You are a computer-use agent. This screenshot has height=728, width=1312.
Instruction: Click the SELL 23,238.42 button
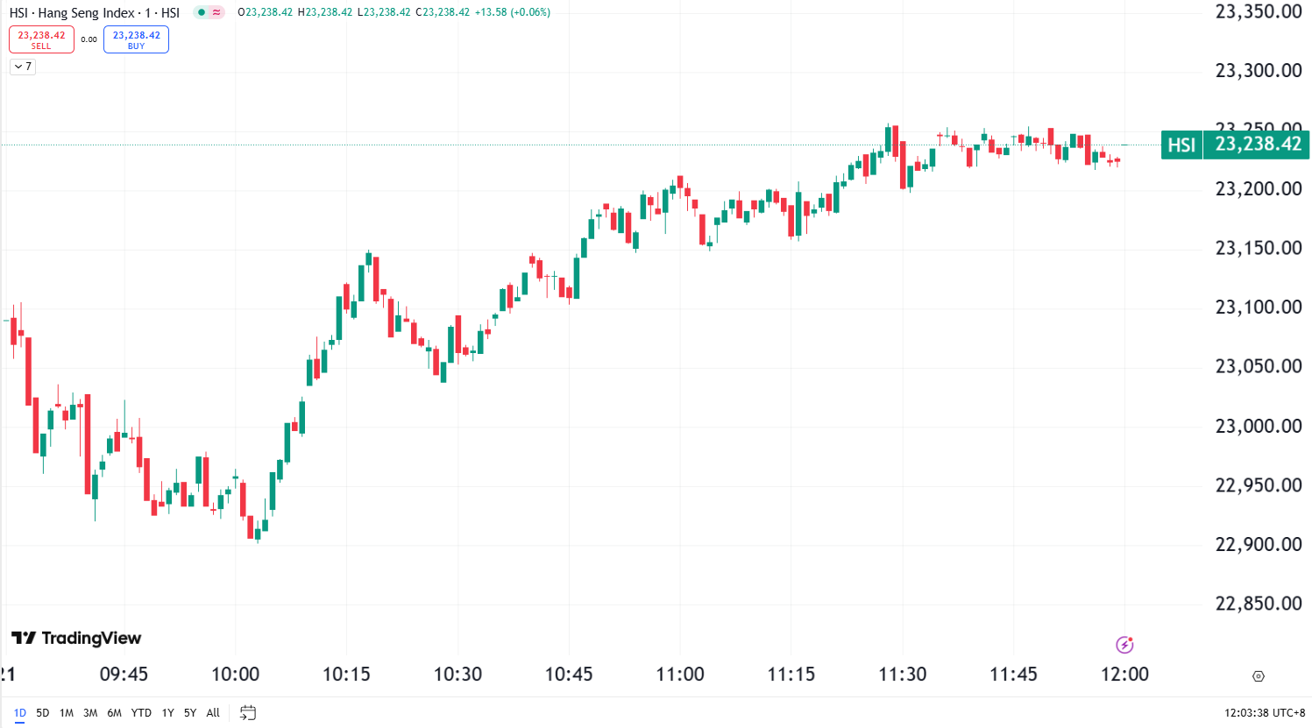coord(41,39)
